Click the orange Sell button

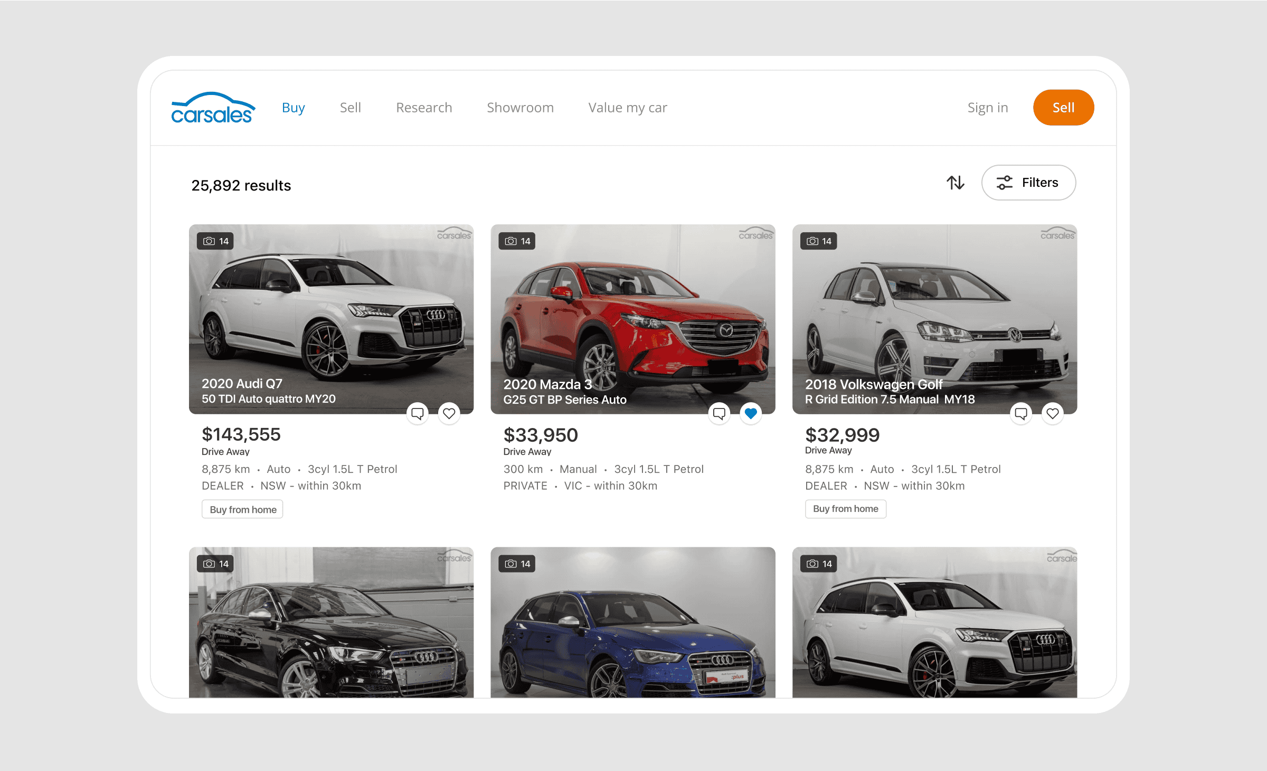pos(1063,108)
